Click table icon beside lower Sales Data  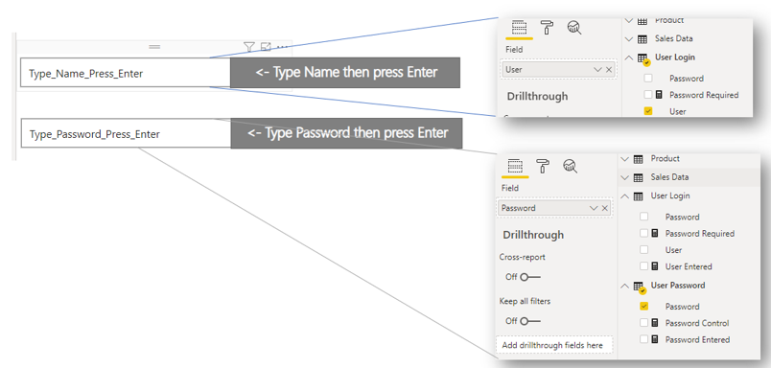(x=639, y=177)
